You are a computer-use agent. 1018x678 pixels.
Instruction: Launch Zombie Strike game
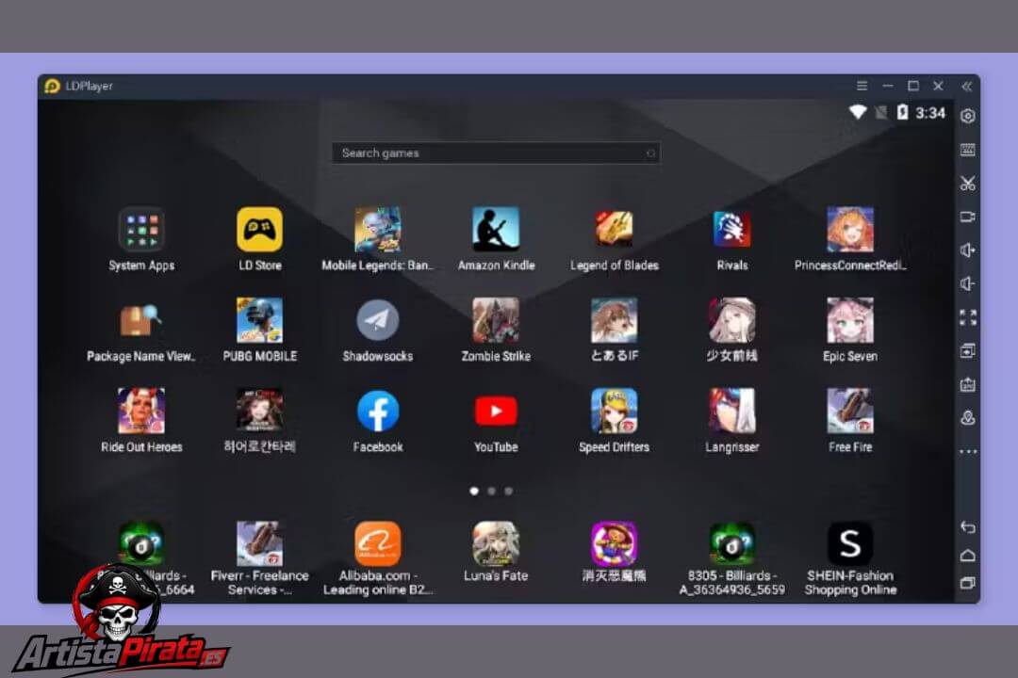(496, 320)
